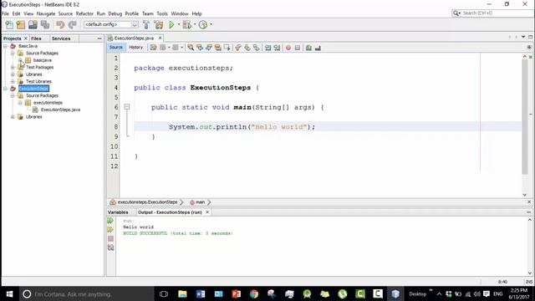Viewport: 535px width, 301px height.
Task: Click the Save All toolbar icon
Action: point(45,24)
